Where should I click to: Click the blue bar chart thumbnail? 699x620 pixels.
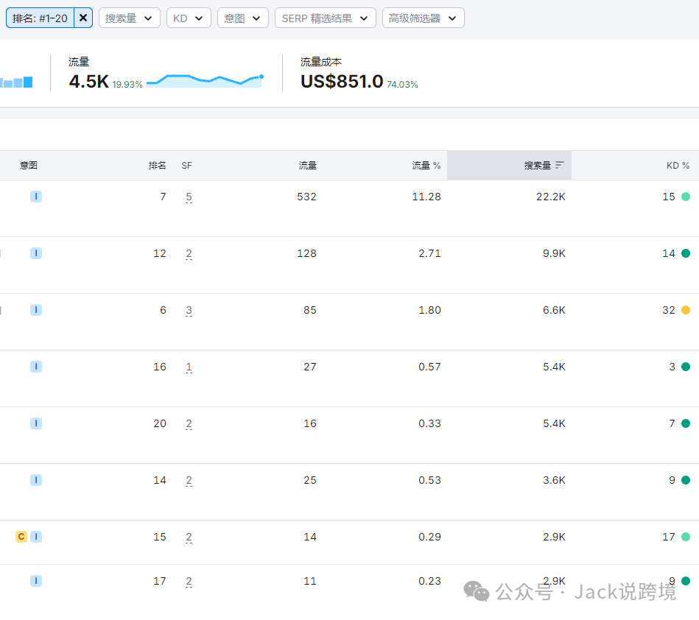pyautogui.click(x=16, y=82)
